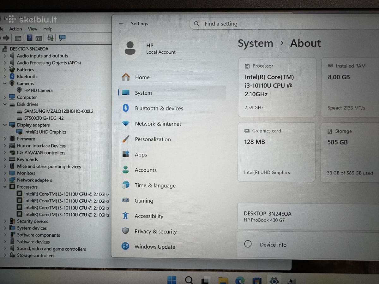The width and height of the screenshot is (379, 284).
Task: Open File Explorer from taskbar
Action: tap(223, 281)
